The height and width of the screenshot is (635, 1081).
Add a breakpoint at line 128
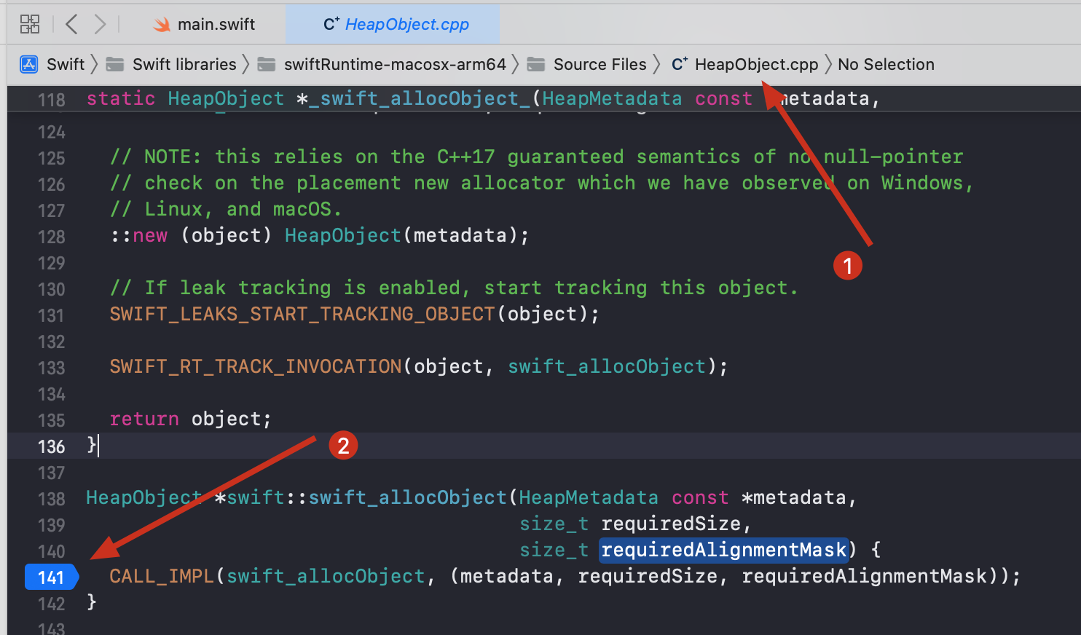click(51, 237)
